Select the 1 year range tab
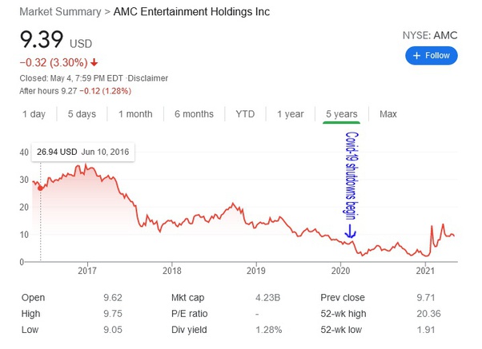This screenshot has height=349, width=482. (x=290, y=114)
